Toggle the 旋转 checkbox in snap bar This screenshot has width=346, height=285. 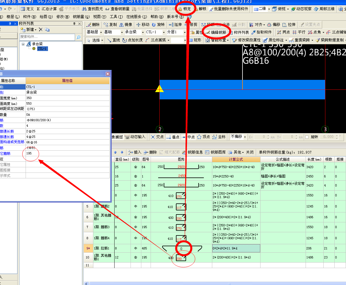(x=307, y=137)
